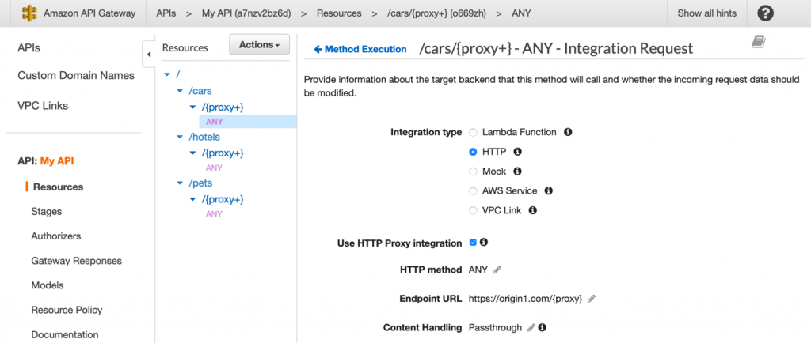Select ANY method under /cars/{proxy+}
The image size is (811, 343).
214,122
